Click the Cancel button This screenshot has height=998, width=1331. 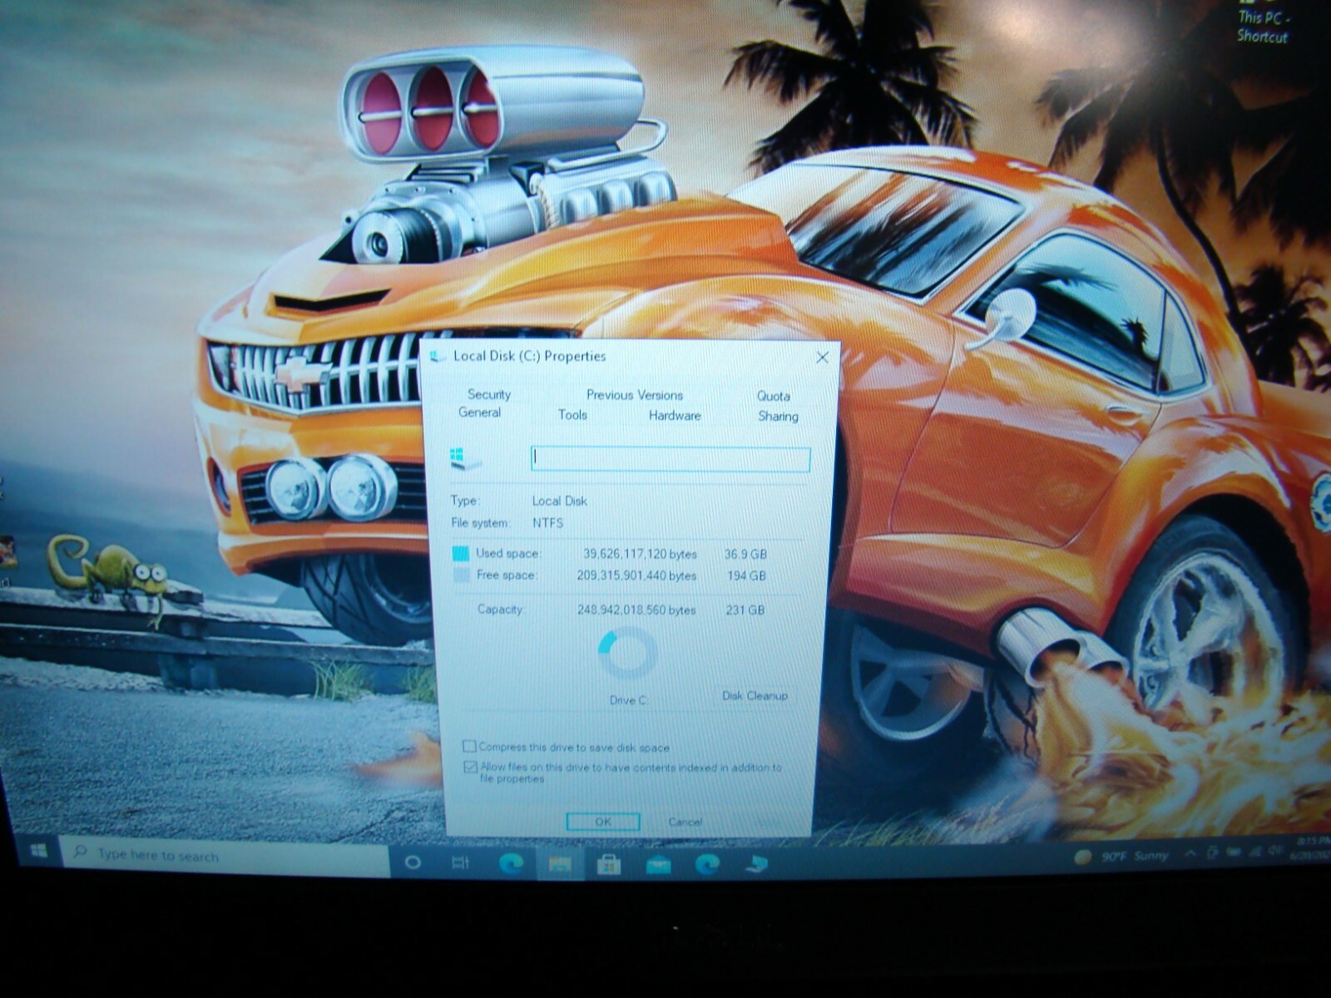pyautogui.click(x=685, y=822)
